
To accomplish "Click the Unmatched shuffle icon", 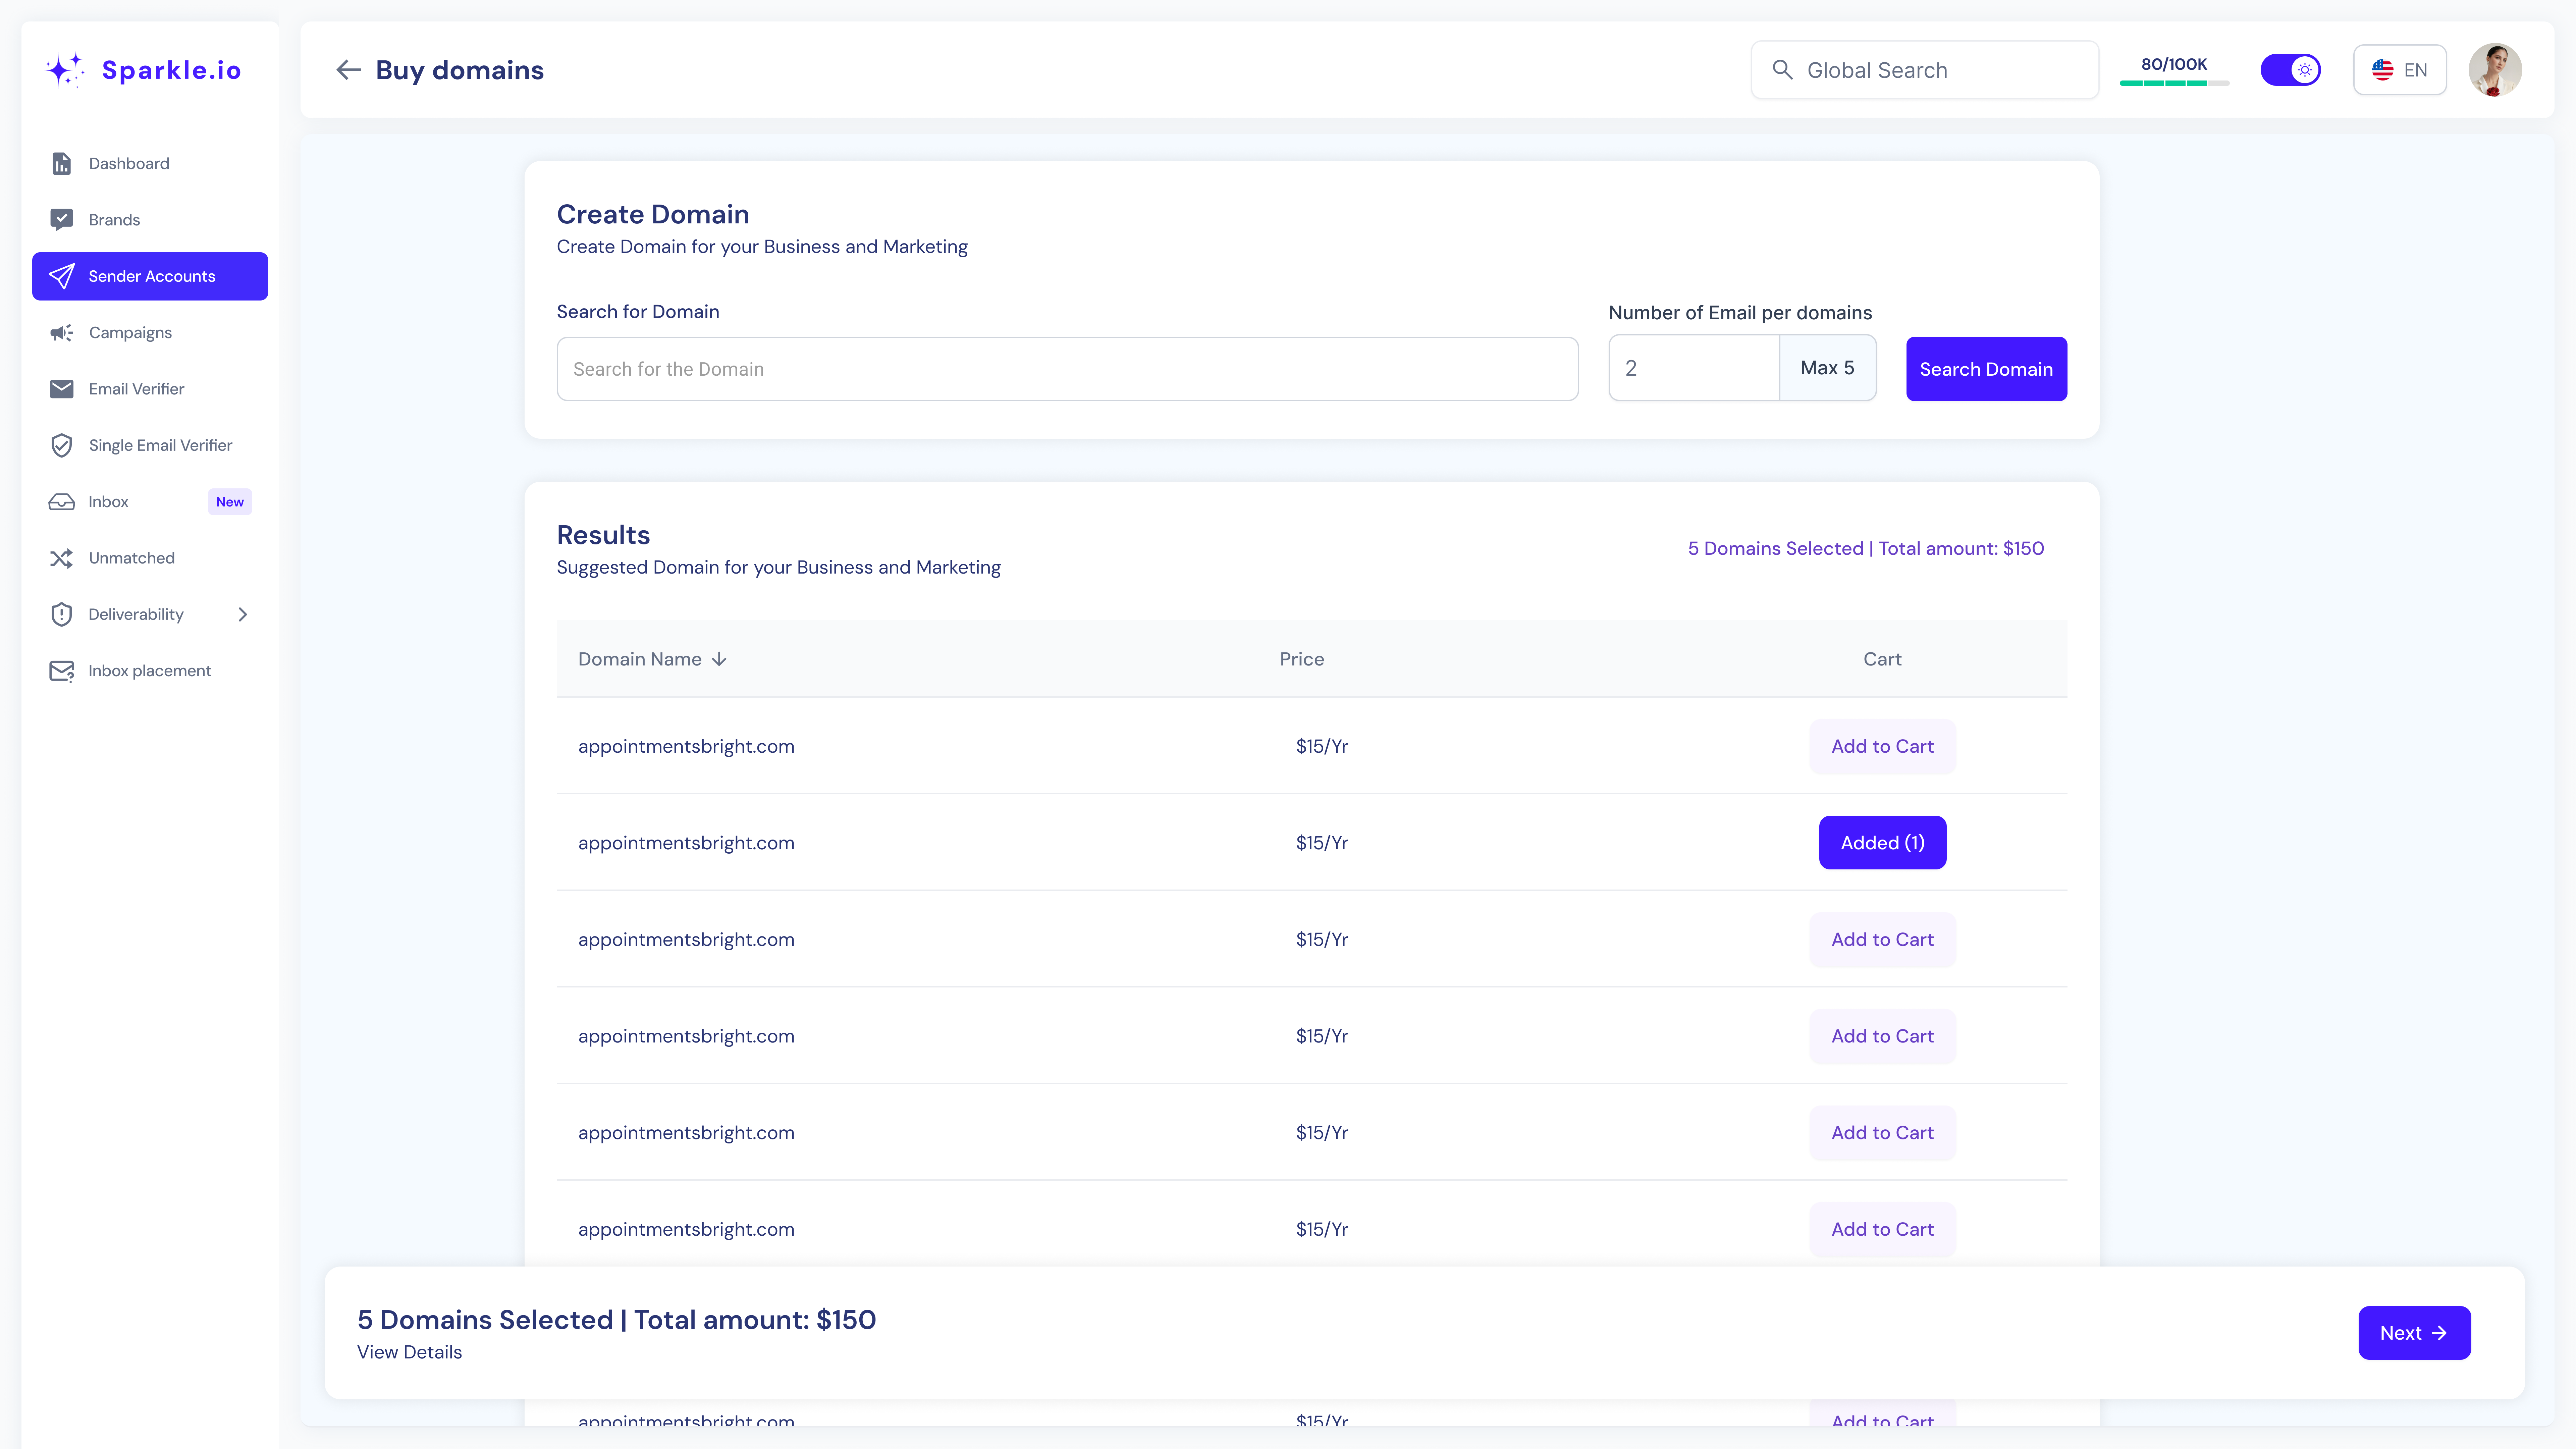I will 61,558.
